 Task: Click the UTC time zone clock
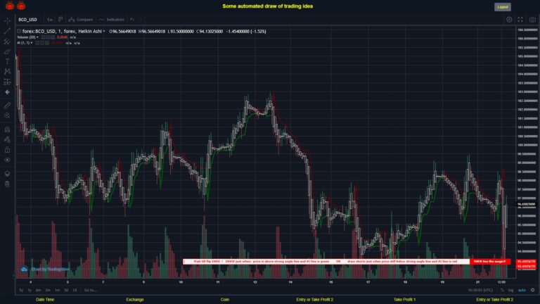480,290
